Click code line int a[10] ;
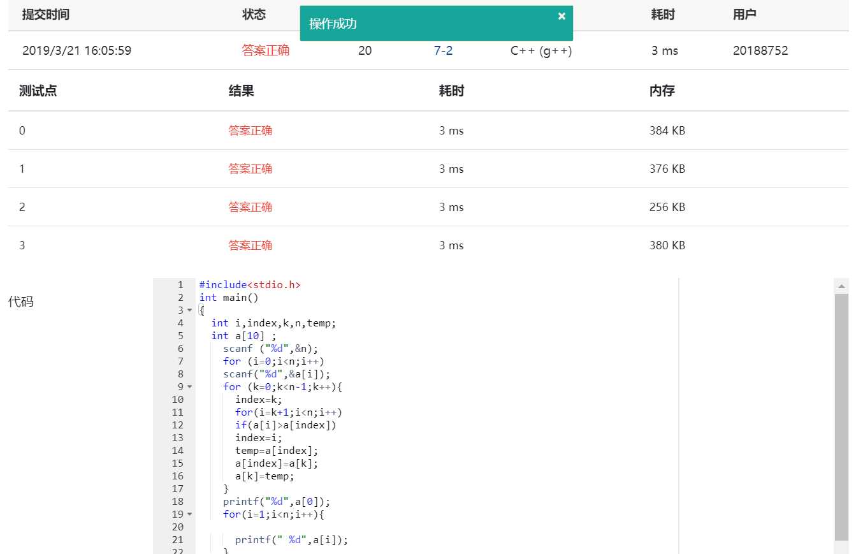Viewport: 863px width, 554px height. 244,336
